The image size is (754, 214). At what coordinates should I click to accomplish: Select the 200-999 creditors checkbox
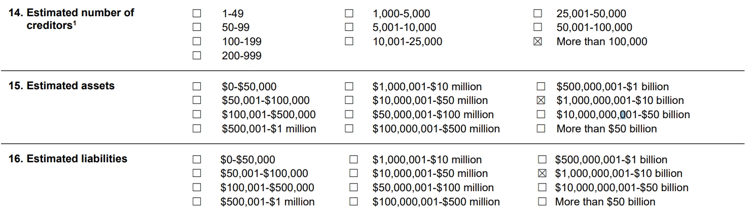196,56
